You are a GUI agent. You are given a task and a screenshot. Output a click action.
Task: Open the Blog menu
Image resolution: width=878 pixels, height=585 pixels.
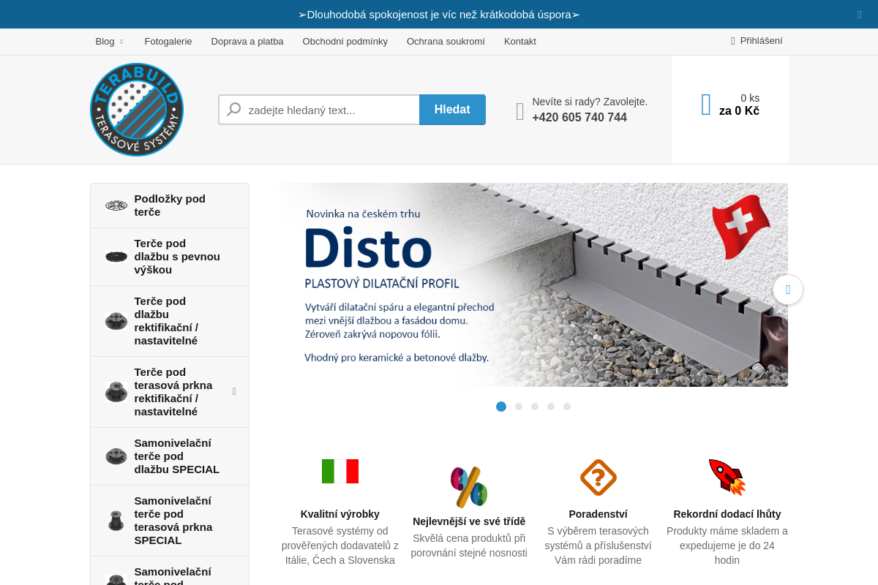pyautogui.click(x=105, y=42)
